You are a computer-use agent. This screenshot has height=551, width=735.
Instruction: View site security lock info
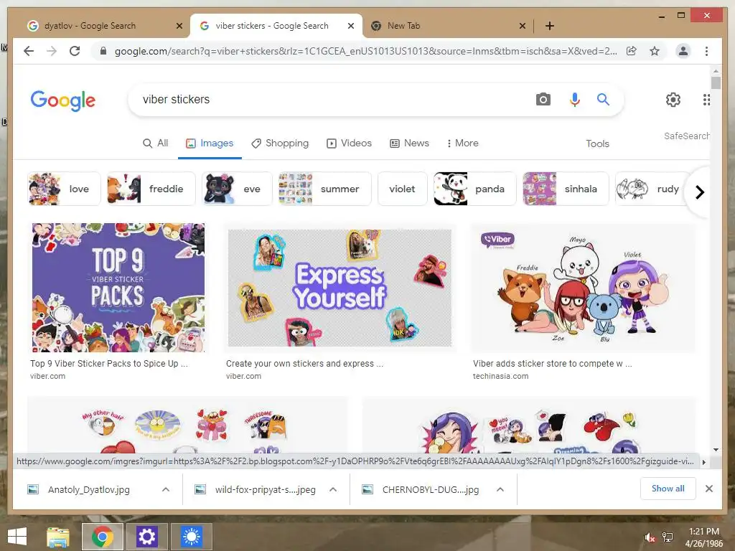pyautogui.click(x=103, y=51)
